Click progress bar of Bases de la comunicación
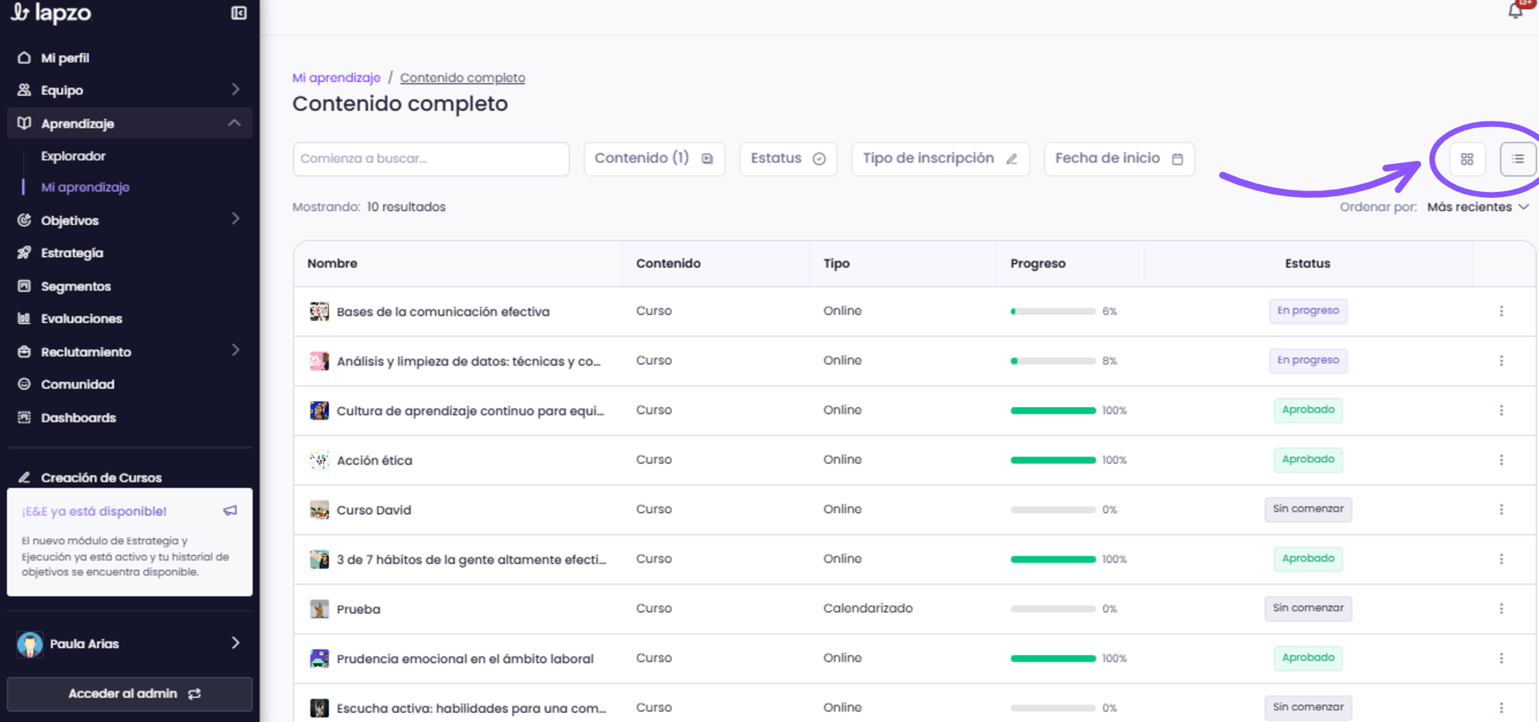Image resolution: width=1539 pixels, height=722 pixels. (x=1053, y=311)
